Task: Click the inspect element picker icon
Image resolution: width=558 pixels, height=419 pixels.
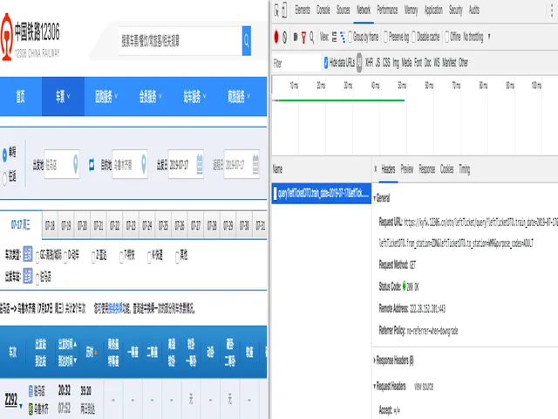Action: pyautogui.click(x=276, y=10)
